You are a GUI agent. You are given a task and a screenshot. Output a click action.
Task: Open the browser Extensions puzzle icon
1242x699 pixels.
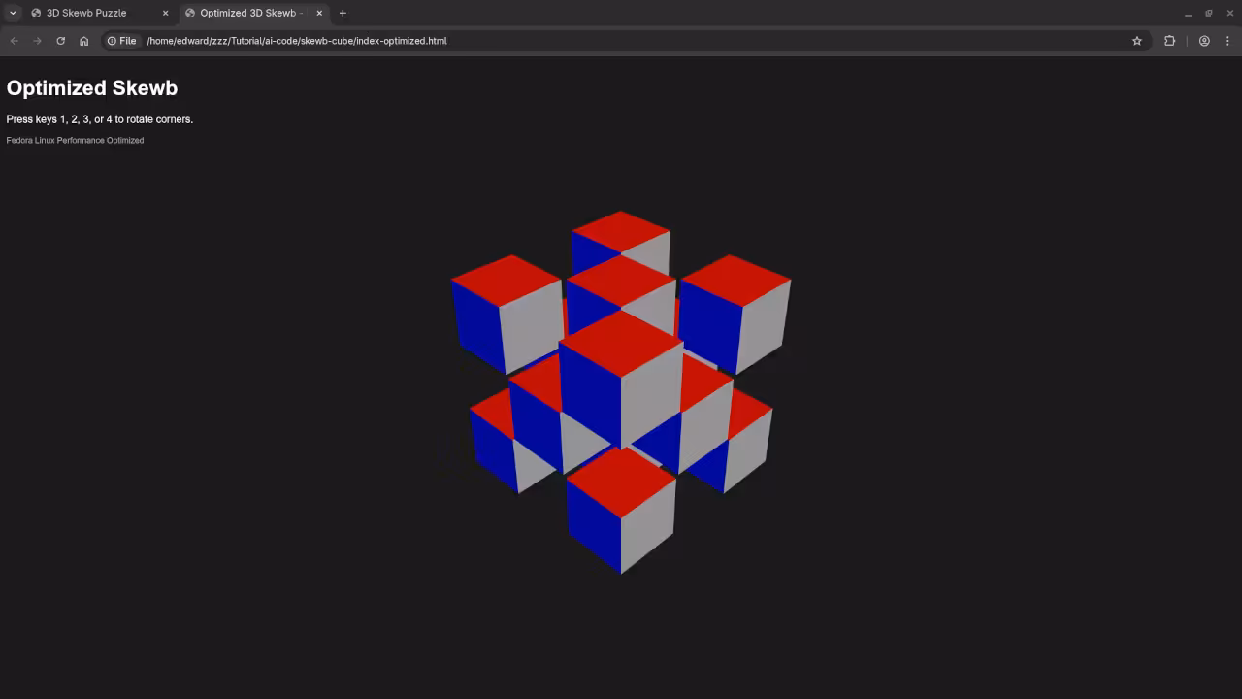[1169, 41]
